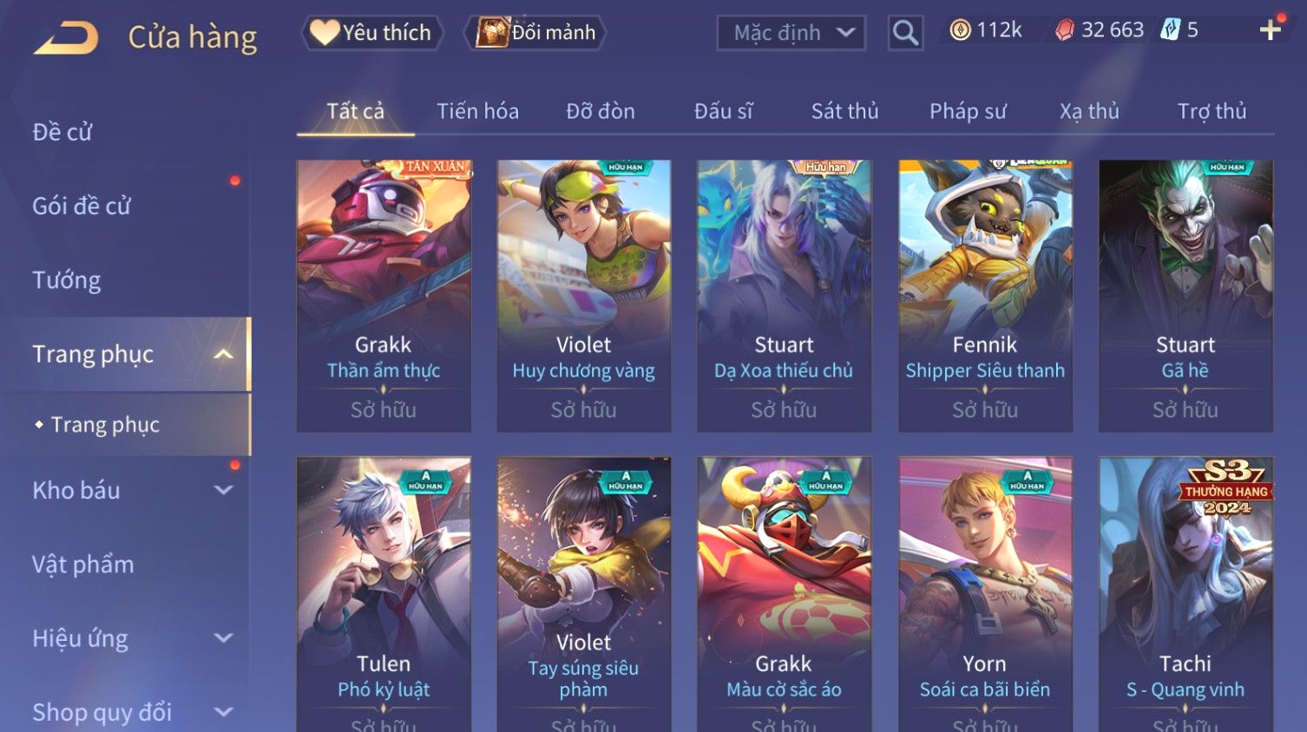The width and height of the screenshot is (1307, 732).
Task: Open the Mặc định sort dropdown
Action: tap(791, 33)
